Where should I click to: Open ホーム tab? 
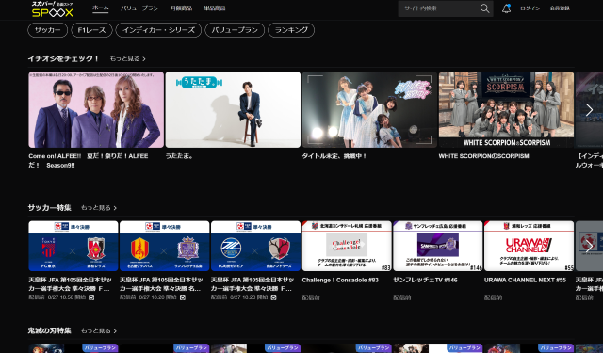[x=101, y=8]
